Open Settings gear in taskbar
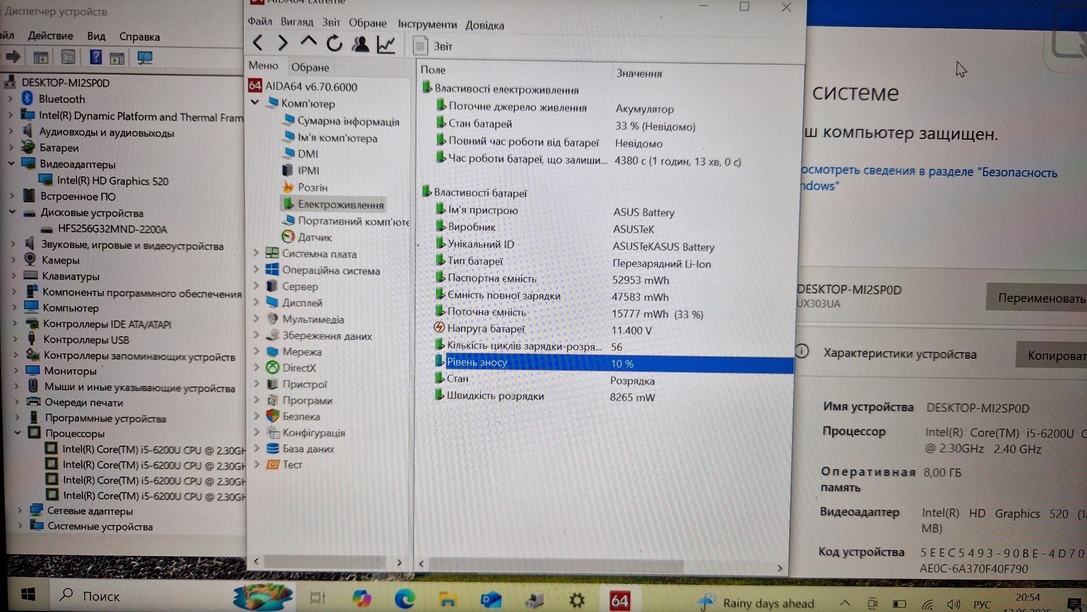Screen dimensions: 1087x612 577,601
